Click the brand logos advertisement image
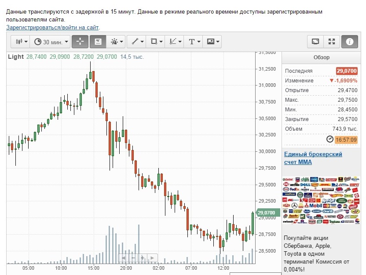This screenshot has height=275, width=366. (321, 201)
